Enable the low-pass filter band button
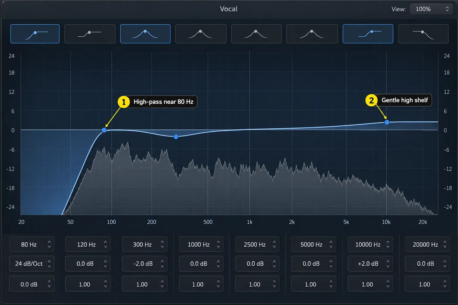 423,34
